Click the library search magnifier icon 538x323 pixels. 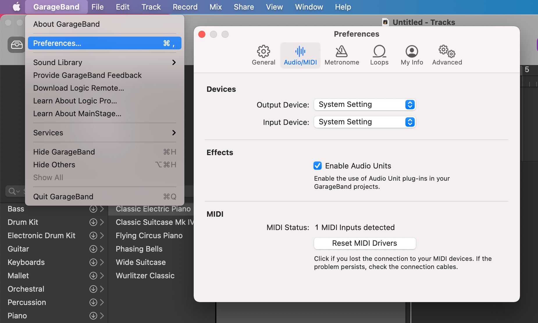coord(12,191)
